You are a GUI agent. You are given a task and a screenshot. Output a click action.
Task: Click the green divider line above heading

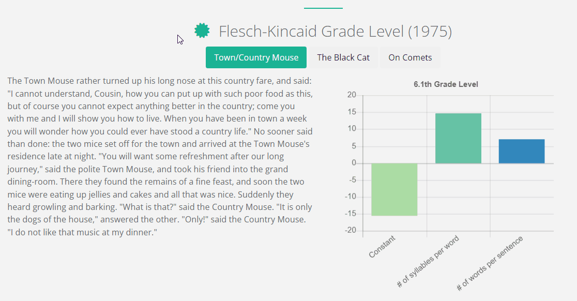323,8
